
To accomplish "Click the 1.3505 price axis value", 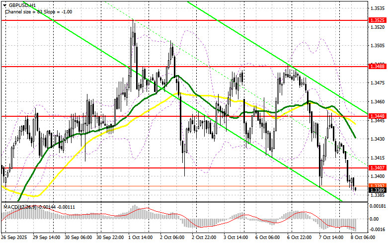I will pyautogui.click(x=376, y=45).
